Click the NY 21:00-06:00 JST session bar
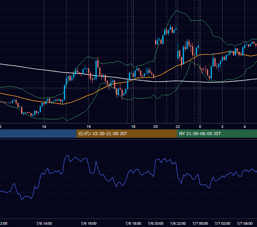257x227 pixels. (x=217, y=134)
